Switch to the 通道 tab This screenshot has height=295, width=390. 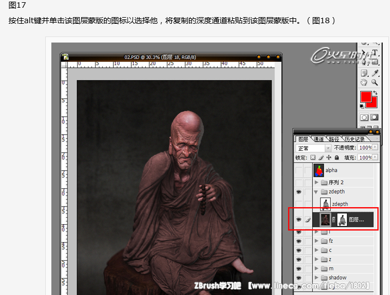[319, 139]
